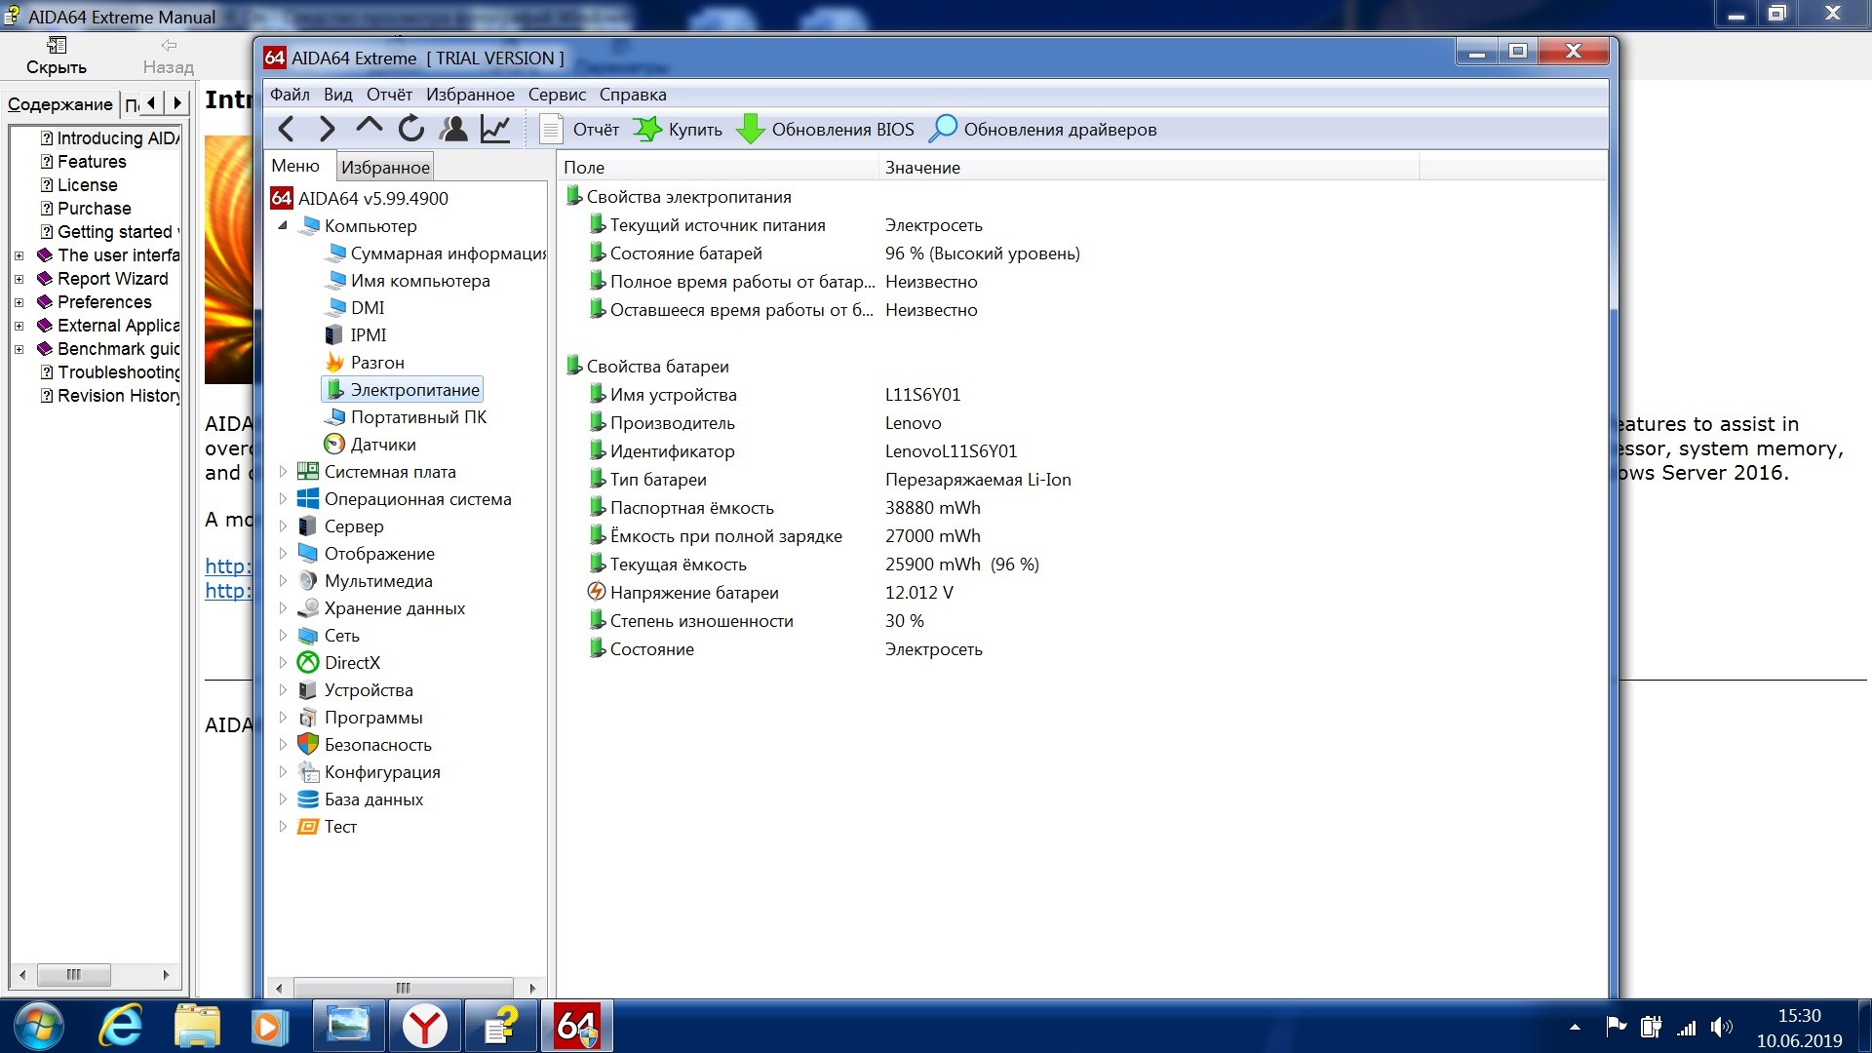This screenshot has height=1053, width=1872.
Task: Click Безопасность shield icon
Action: [x=308, y=744]
